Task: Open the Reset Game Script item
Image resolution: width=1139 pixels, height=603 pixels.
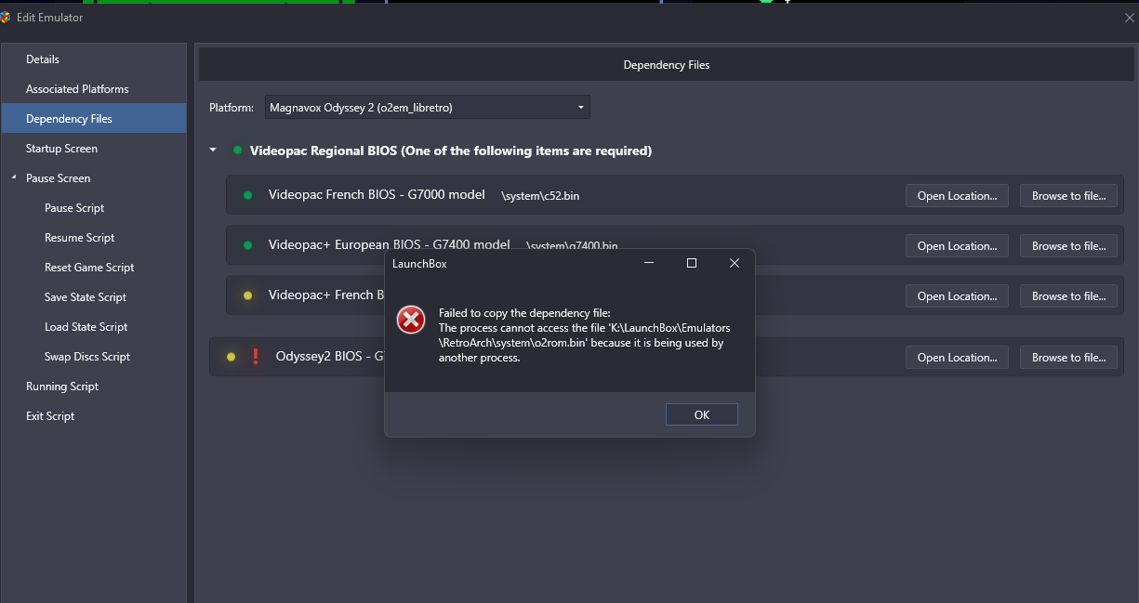Action: pyautogui.click(x=89, y=268)
